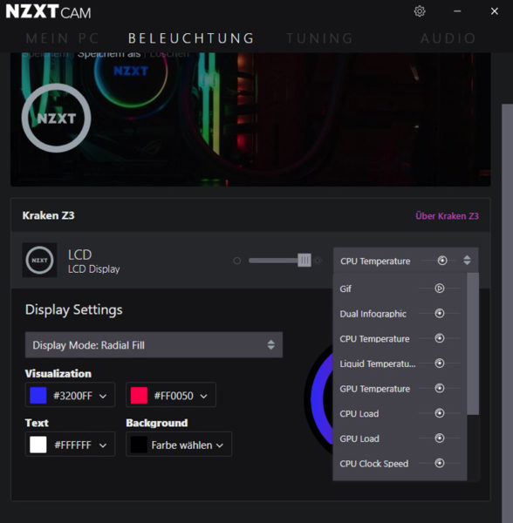
Task: Click the Display Settings heading
Action: coord(74,309)
